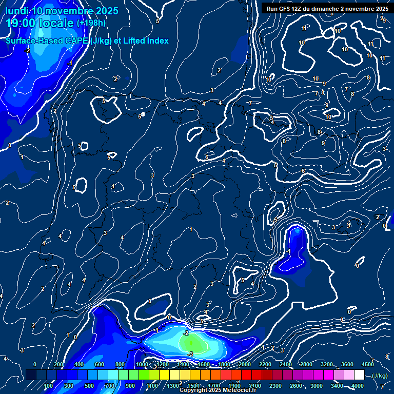This screenshot has width=394, height=394.
Task: Select the pure yellow swatch in the legend
Action: [164, 375]
